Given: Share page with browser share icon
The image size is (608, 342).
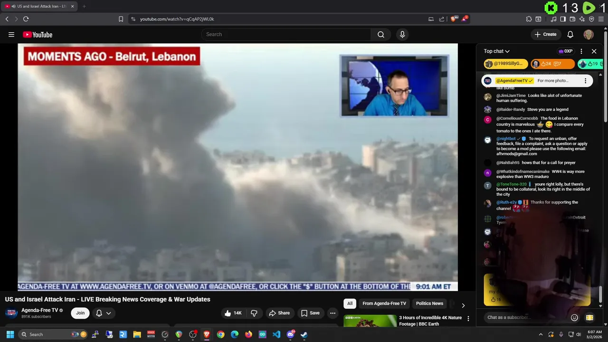Looking at the screenshot, I should point(441,19).
